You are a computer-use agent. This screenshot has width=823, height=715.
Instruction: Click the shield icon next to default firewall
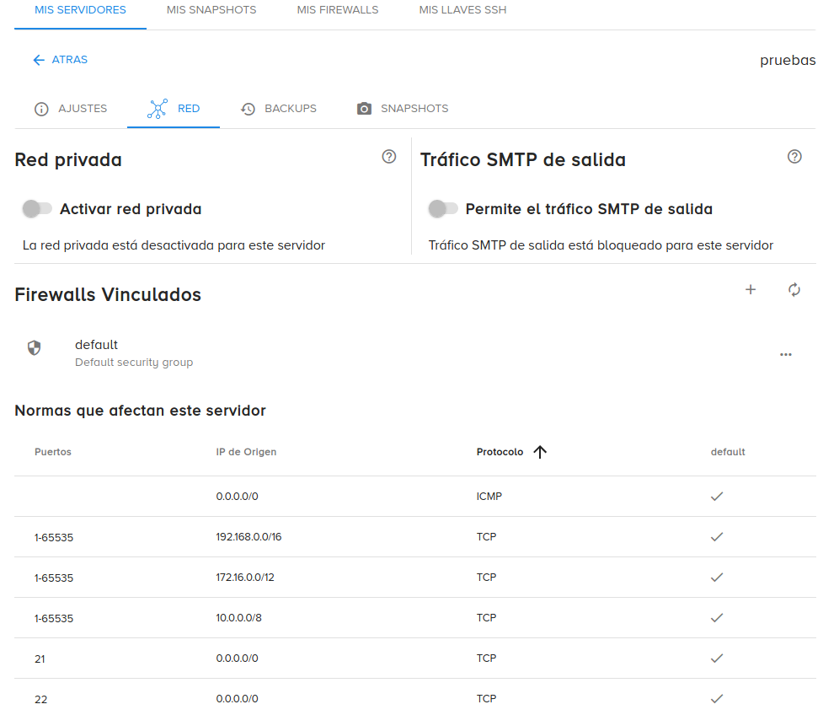click(x=35, y=347)
